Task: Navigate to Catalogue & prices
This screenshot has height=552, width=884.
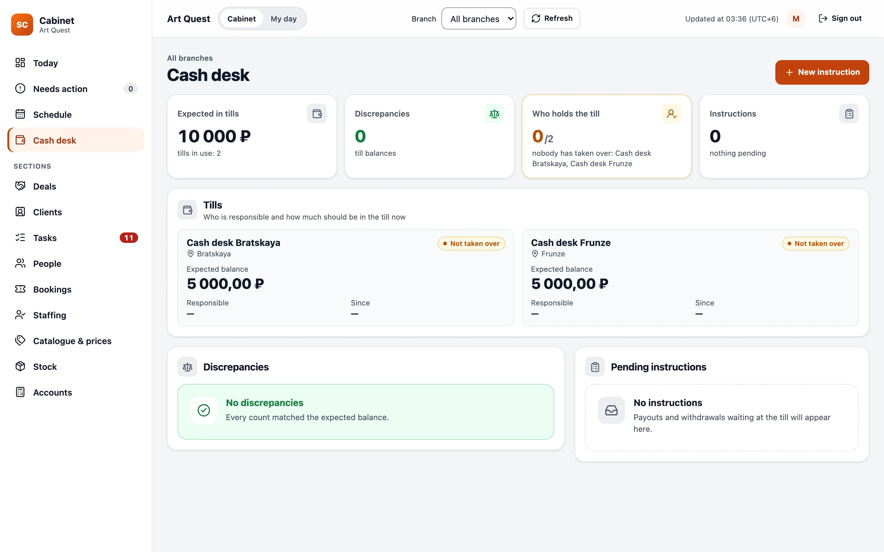Action: pyautogui.click(x=76, y=341)
